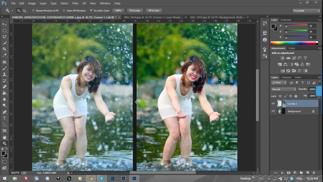Enable Resize Windows to Fit checkbox
The width and height of the screenshot is (323, 182).
[x=33, y=11]
